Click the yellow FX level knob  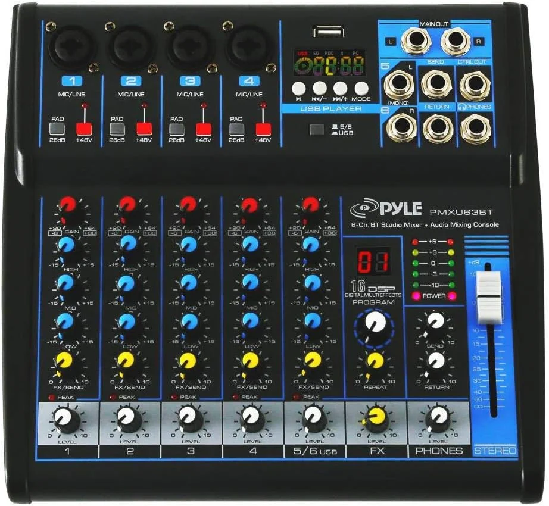coord(376,418)
